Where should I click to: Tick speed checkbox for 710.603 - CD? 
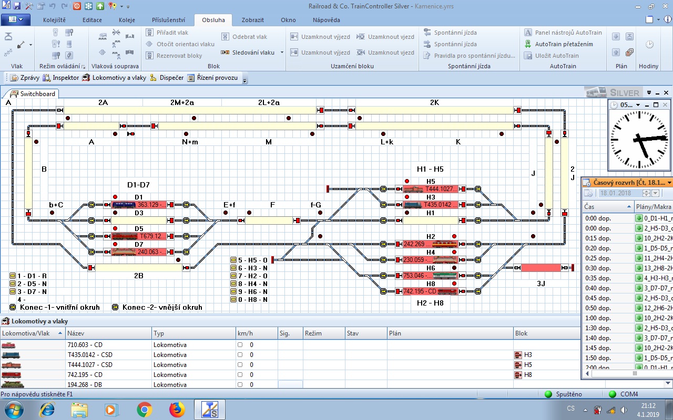click(240, 345)
